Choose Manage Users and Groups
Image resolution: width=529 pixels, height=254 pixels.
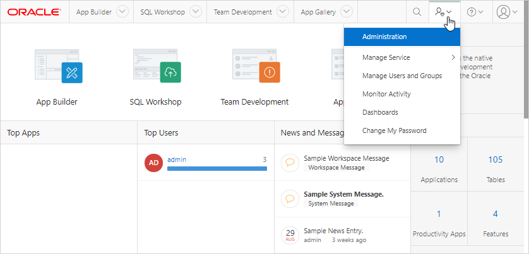[x=402, y=76]
